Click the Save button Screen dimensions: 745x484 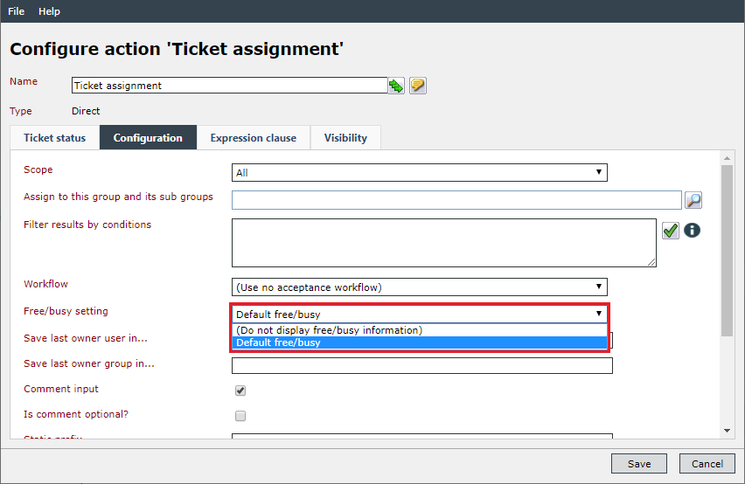[639, 464]
